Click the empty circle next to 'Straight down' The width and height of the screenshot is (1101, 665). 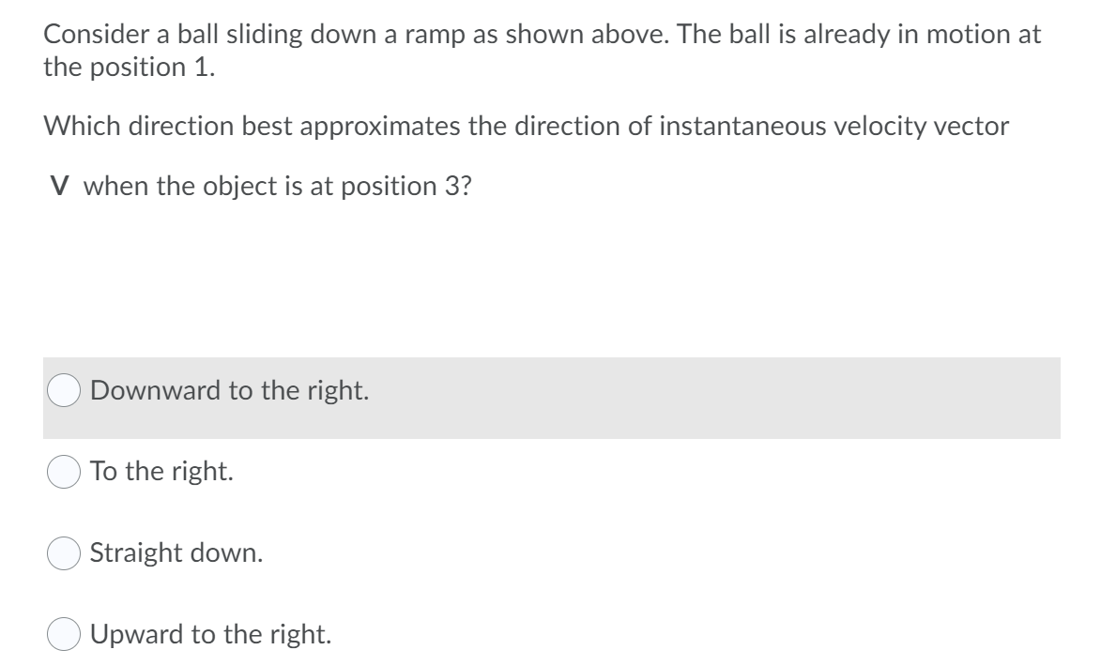pos(62,553)
